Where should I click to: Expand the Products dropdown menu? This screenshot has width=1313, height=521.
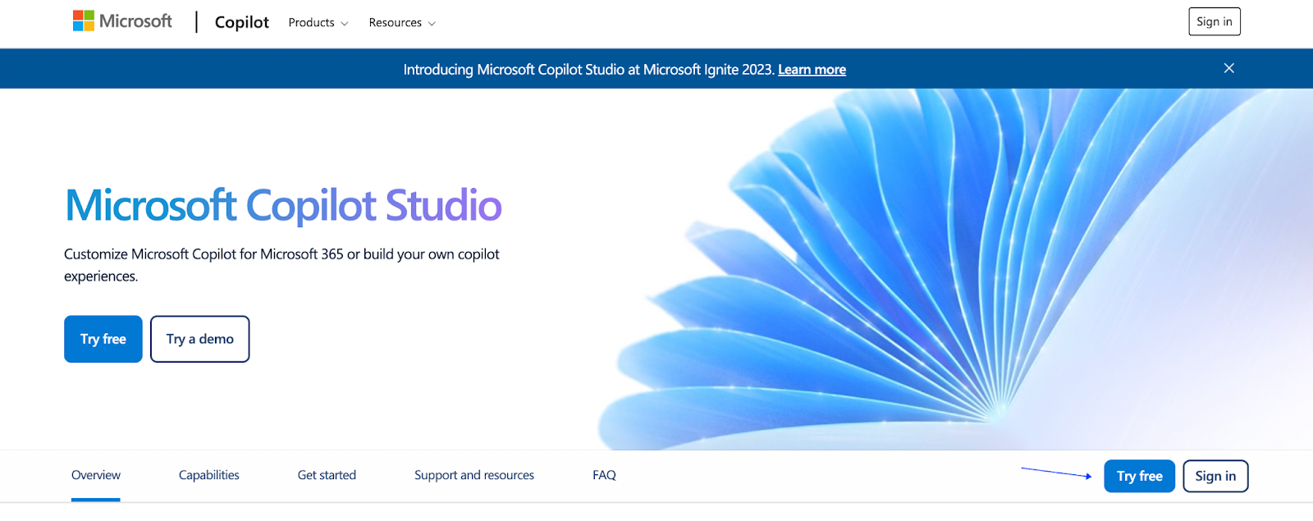click(x=318, y=23)
